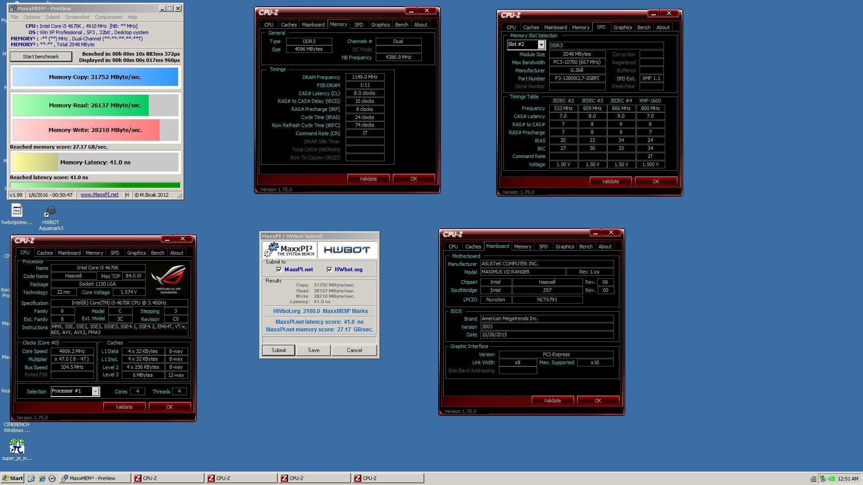Click Cancel in the HWbot Submit dialog
Viewport: 863px width, 485px height.
click(x=354, y=350)
